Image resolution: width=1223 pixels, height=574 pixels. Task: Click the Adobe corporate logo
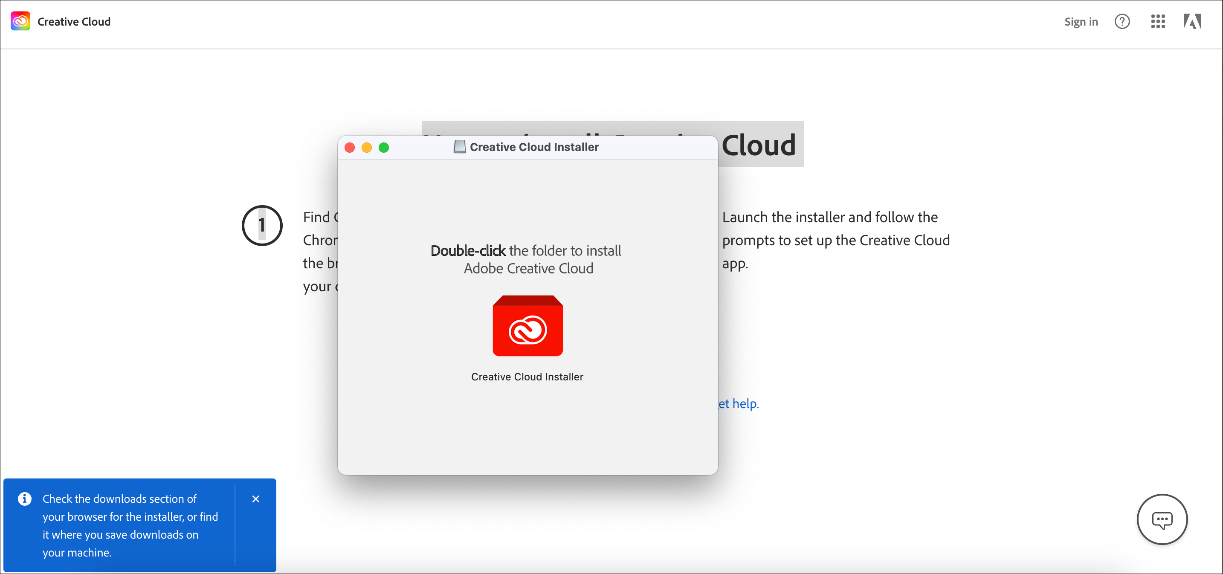point(1193,21)
